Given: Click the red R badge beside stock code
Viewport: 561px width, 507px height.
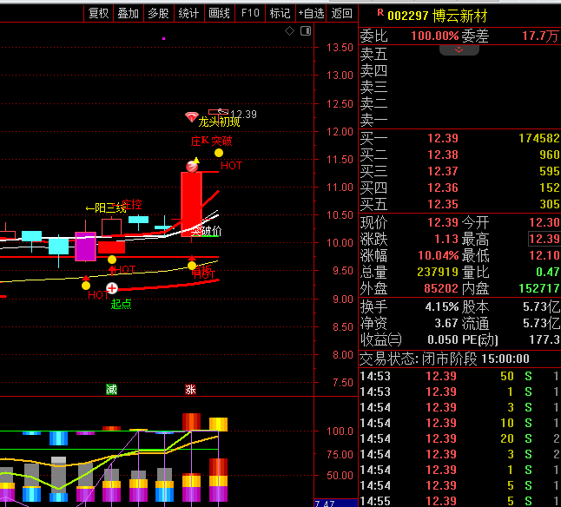Looking at the screenshot, I should tap(380, 14).
